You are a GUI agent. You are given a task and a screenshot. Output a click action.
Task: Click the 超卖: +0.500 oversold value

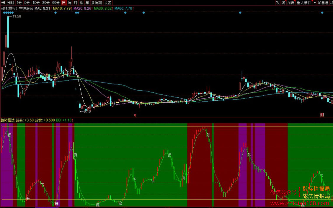(x=45, y=120)
